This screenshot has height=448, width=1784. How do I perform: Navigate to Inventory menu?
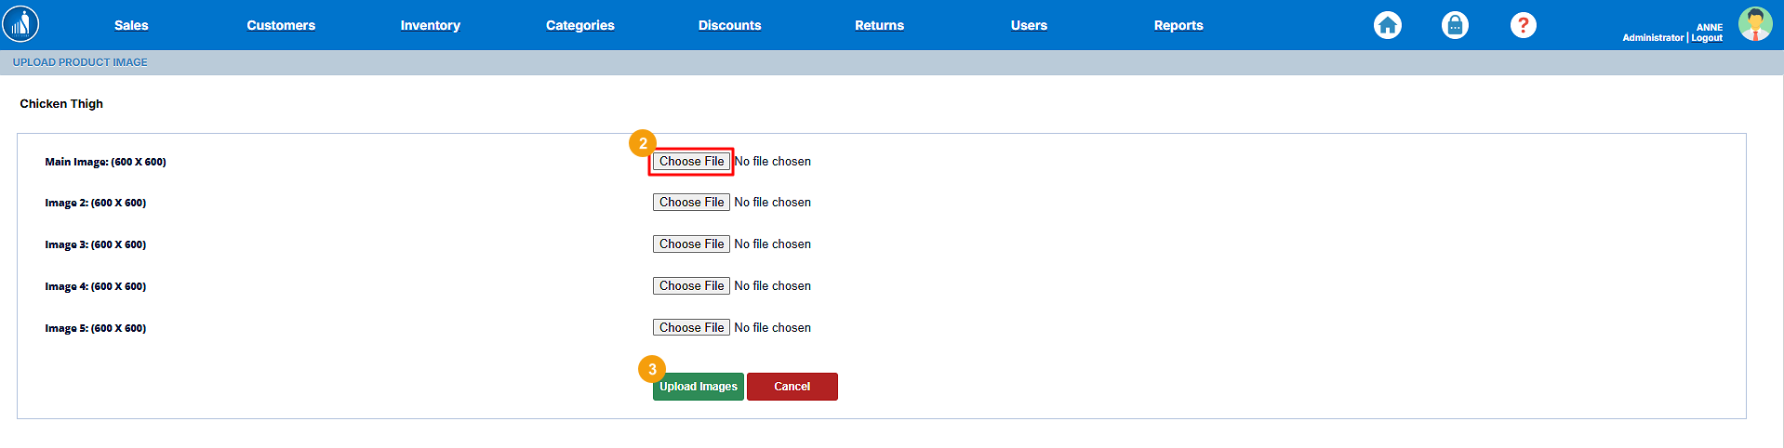(430, 25)
